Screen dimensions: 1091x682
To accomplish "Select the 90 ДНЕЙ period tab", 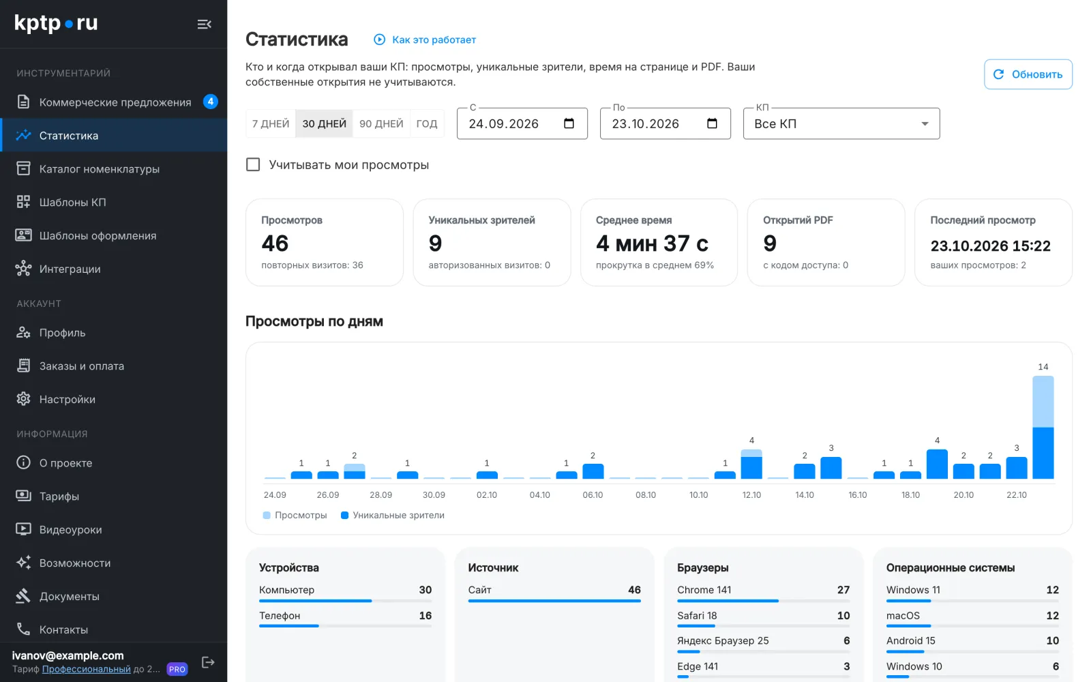I will 381,123.
